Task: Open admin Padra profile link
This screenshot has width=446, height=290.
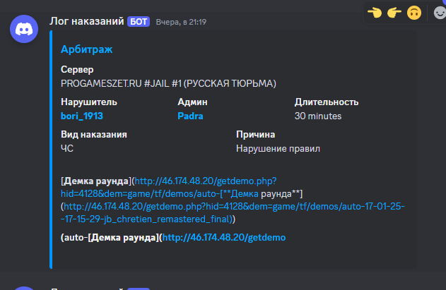Action: (x=190, y=116)
